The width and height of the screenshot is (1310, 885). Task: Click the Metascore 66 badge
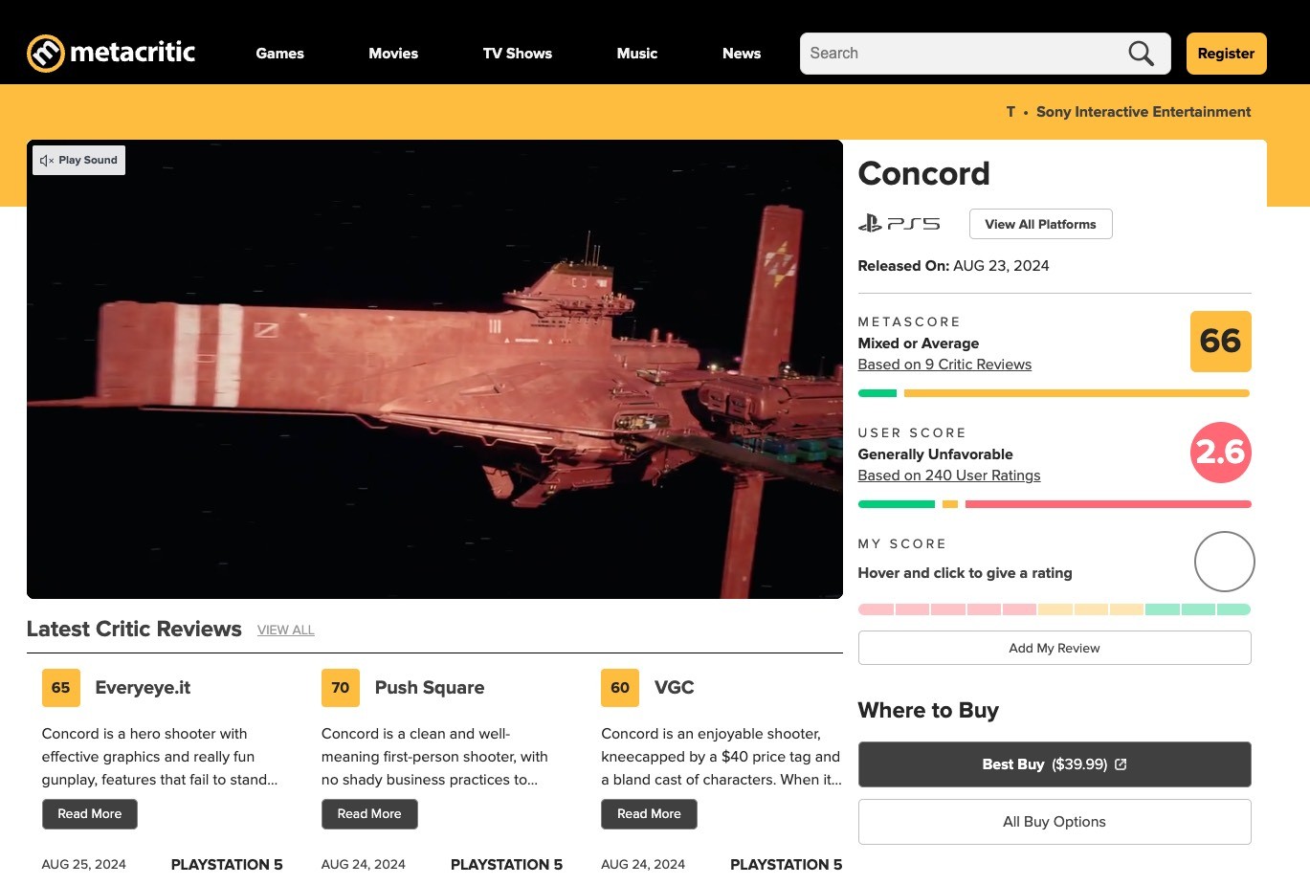1220,342
